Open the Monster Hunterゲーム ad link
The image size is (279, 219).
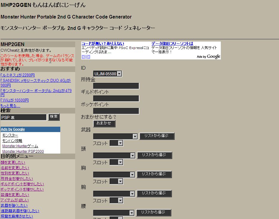coord(20,146)
